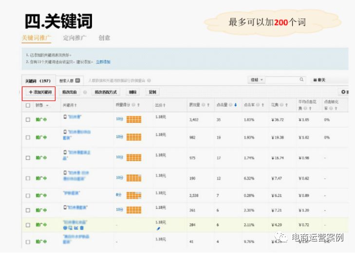The width and height of the screenshot is (355, 253).
Task: Sort by 点击转化率 column arrow
Action: tap(336, 108)
